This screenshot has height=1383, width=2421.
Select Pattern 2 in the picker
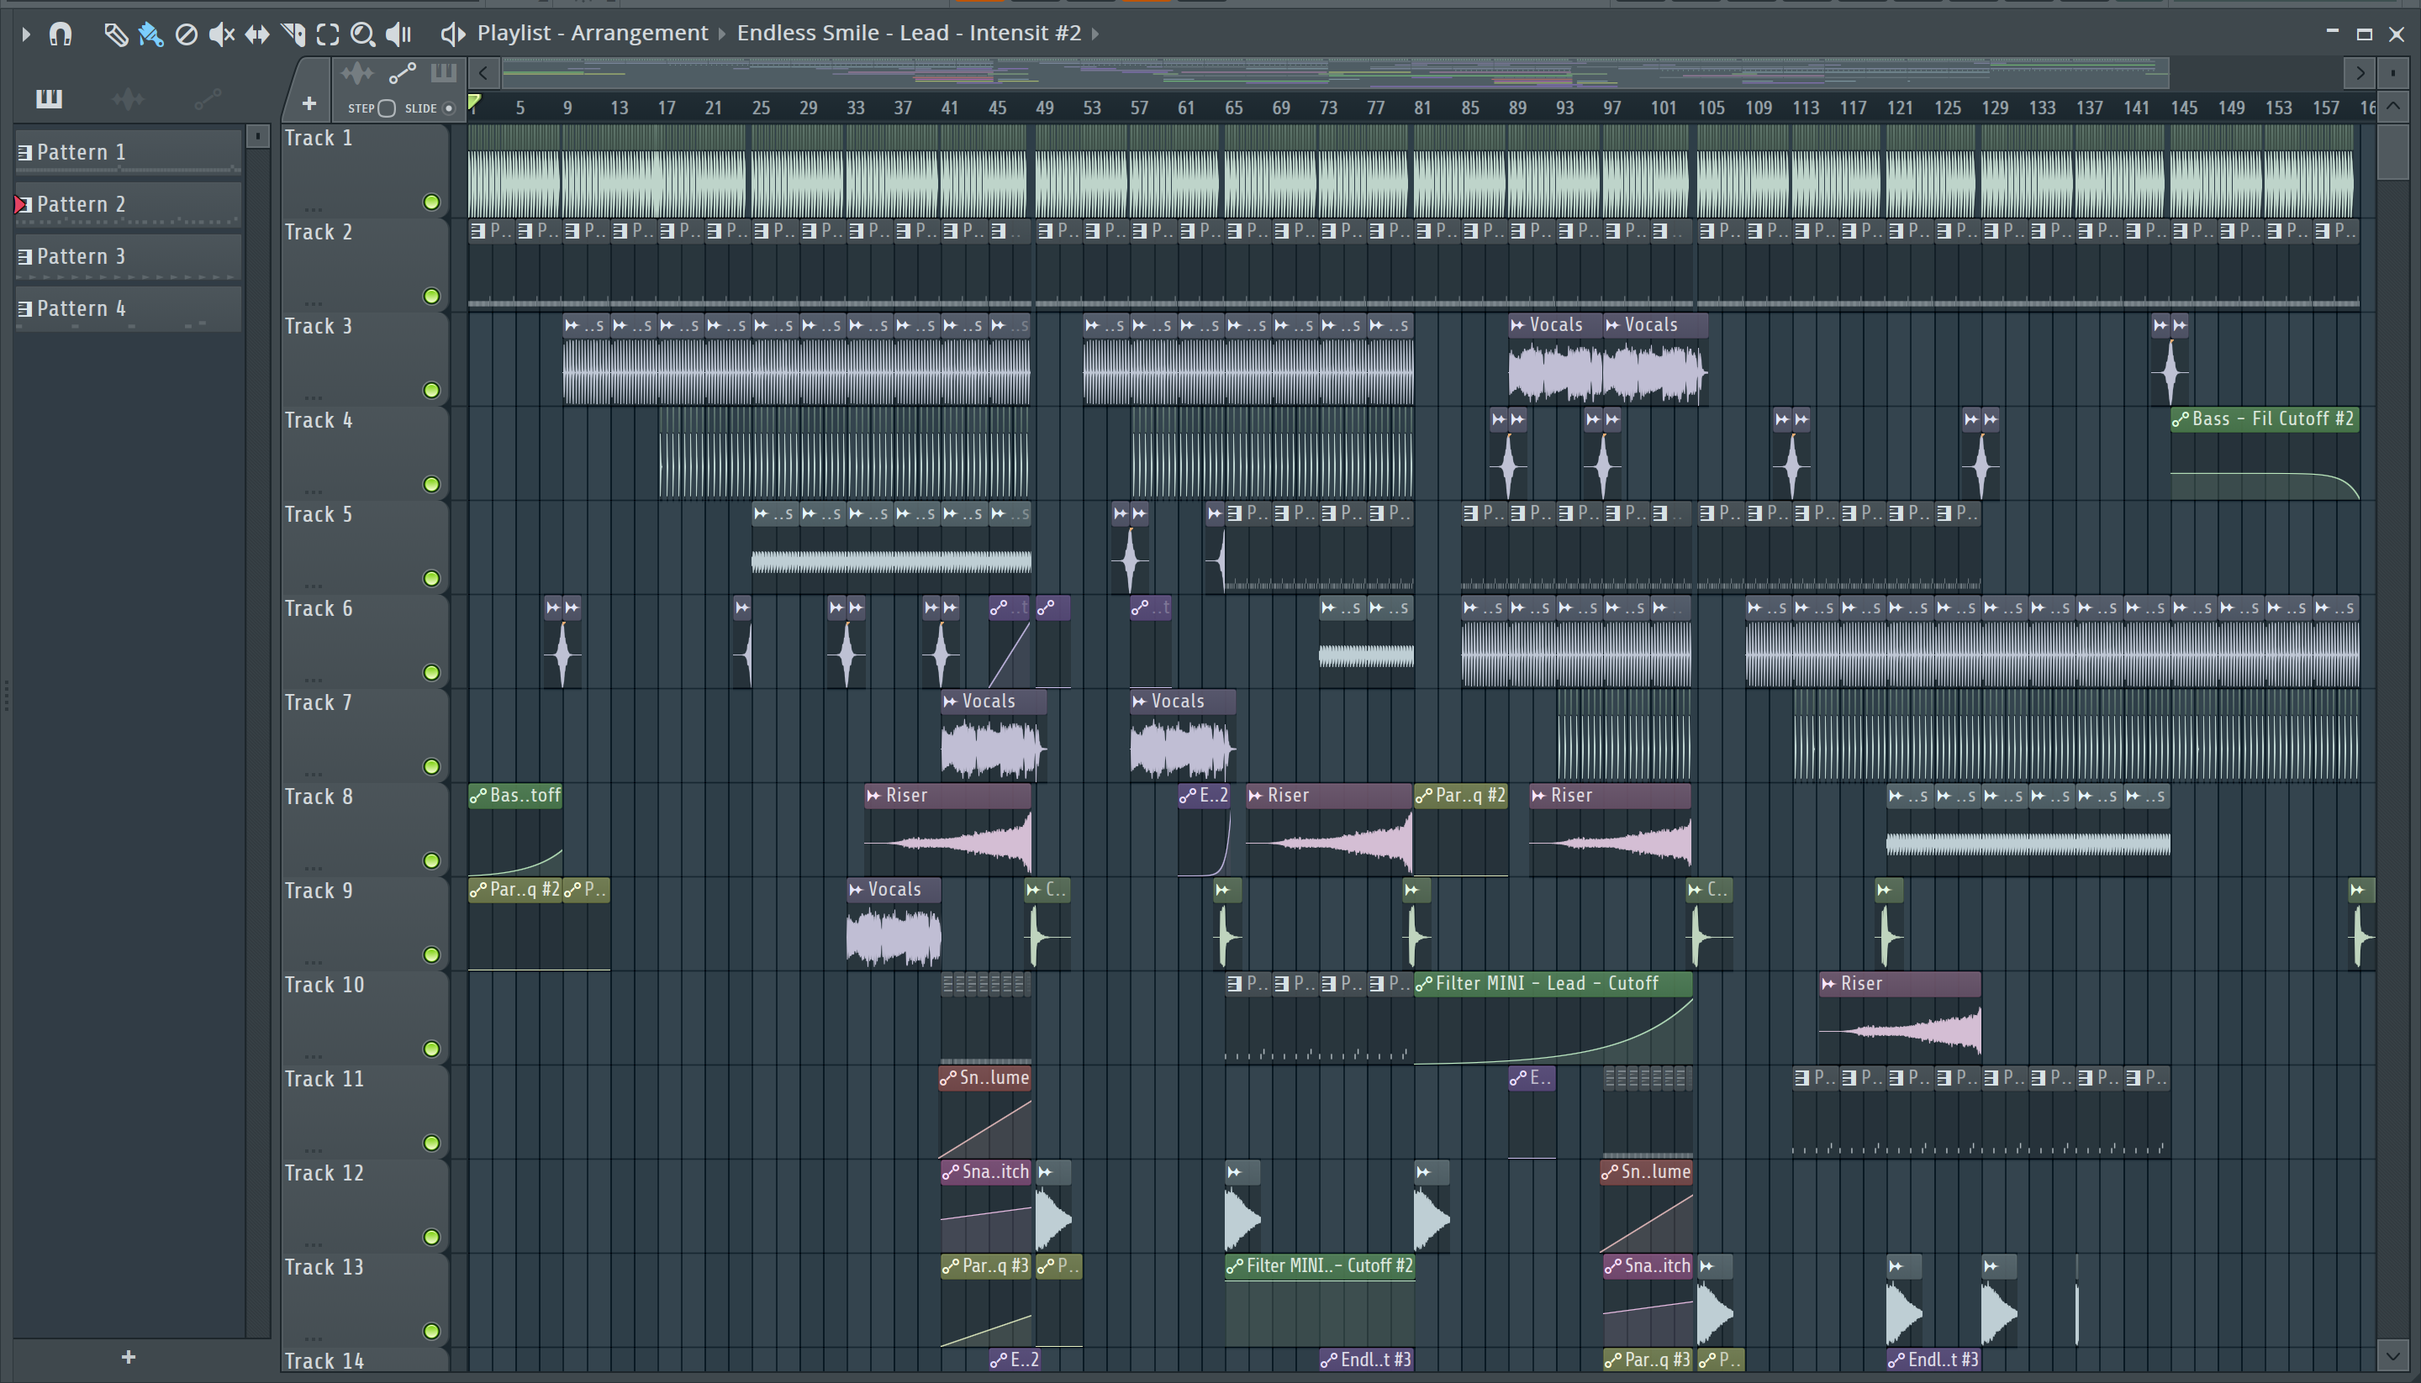(x=129, y=205)
